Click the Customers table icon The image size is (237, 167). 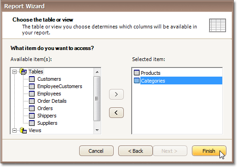[x=32, y=79]
